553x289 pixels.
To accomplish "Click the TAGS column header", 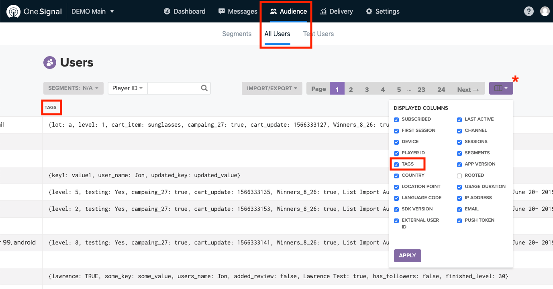I will 51,107.
